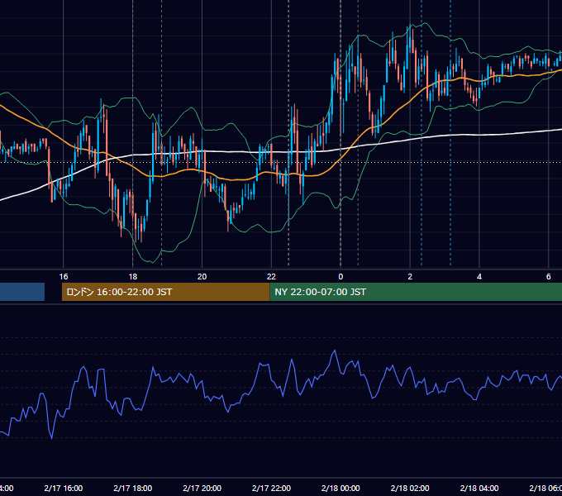Click the 6 hour label on the chart axis
The height and width of the screenshot is (496, 562).
click(549, 277)
